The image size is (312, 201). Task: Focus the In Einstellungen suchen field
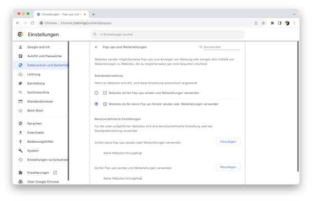pos(167,34)
